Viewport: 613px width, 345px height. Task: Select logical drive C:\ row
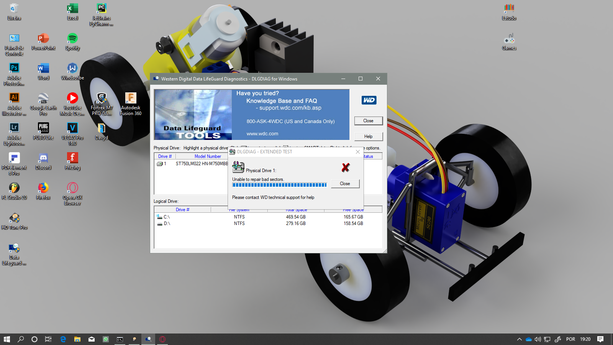[x=268, y=217]
